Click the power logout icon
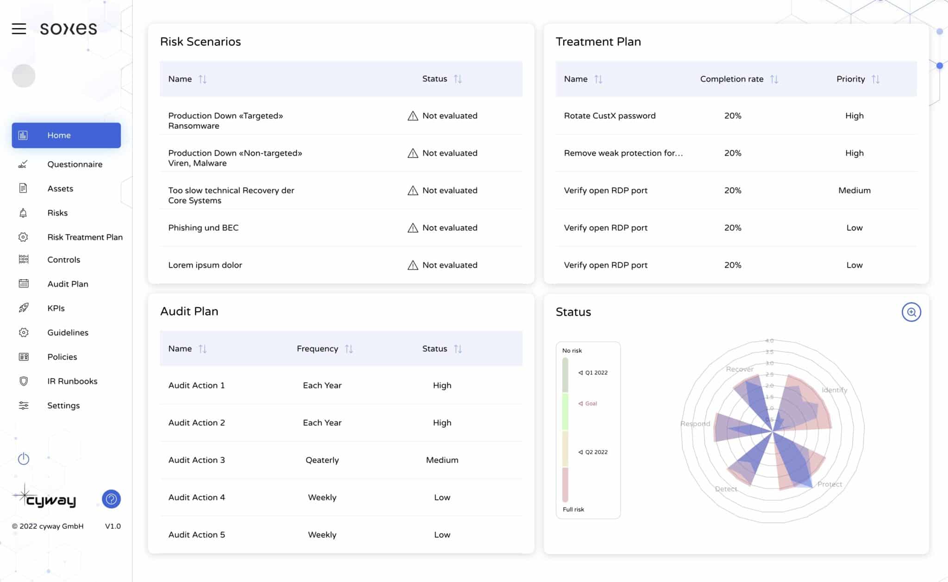Viewport: 948px width, 582px height. [24, 459]
